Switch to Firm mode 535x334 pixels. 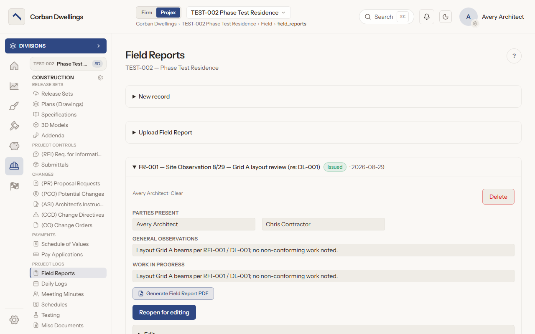point(147,13)
